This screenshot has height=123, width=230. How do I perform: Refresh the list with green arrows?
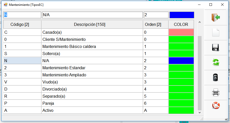click(216, 62)
